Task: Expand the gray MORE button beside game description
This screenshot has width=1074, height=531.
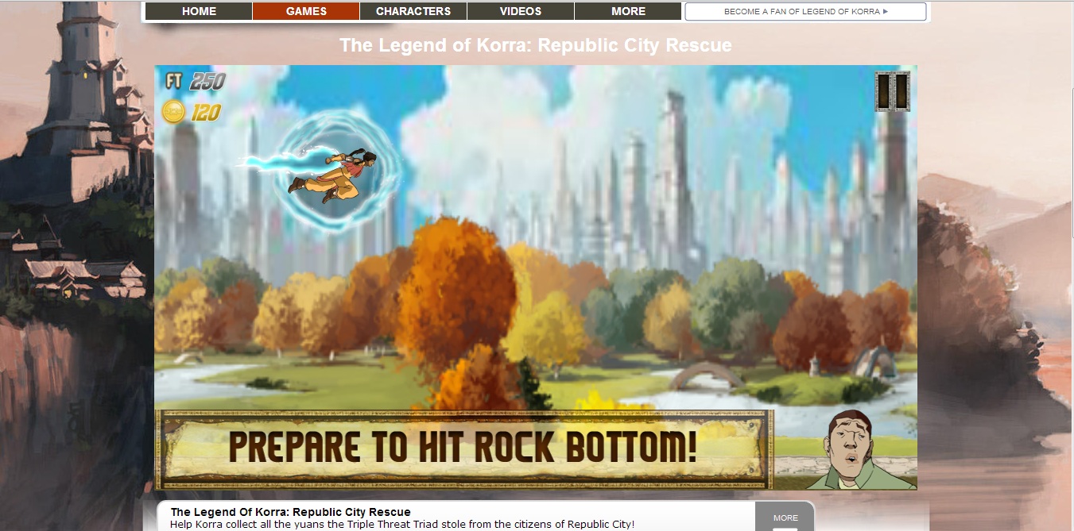Action: tap(785, 517)
